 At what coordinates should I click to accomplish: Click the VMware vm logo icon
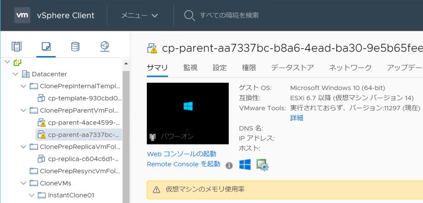pos(22,15)
